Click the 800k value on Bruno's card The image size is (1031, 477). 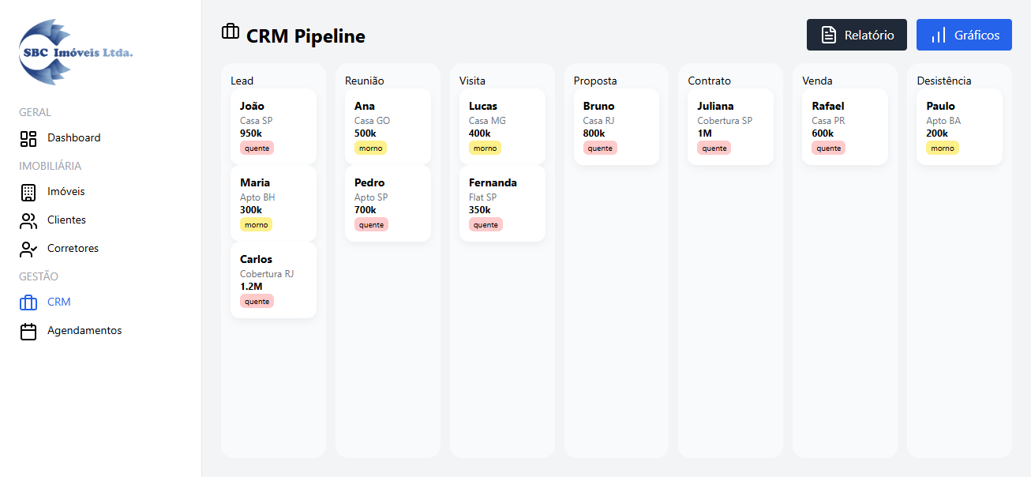[594, 133]
